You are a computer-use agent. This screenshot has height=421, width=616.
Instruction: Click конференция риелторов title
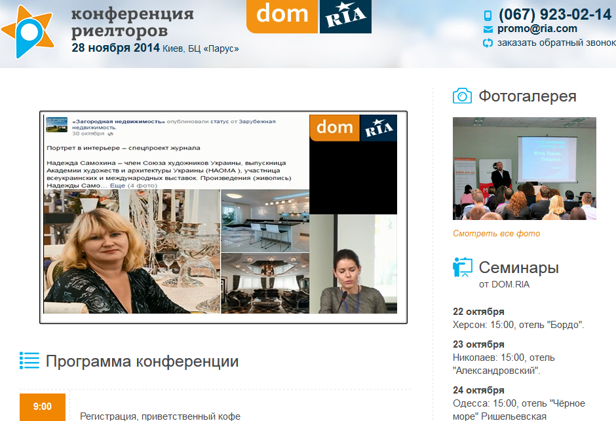(132, 22)
